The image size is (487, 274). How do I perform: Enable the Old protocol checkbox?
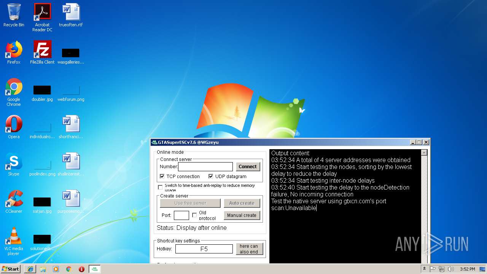click(194, 215)
